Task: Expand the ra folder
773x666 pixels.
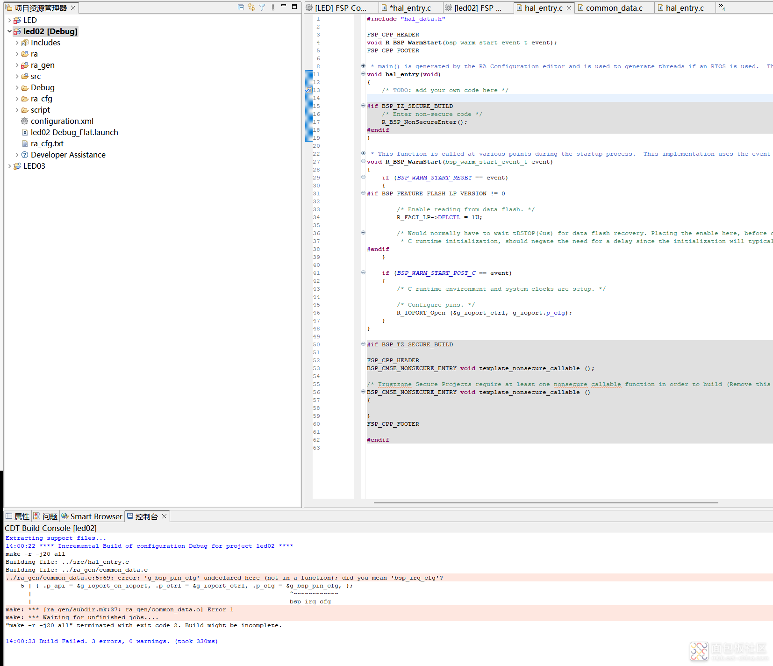Action: (17, 54)
